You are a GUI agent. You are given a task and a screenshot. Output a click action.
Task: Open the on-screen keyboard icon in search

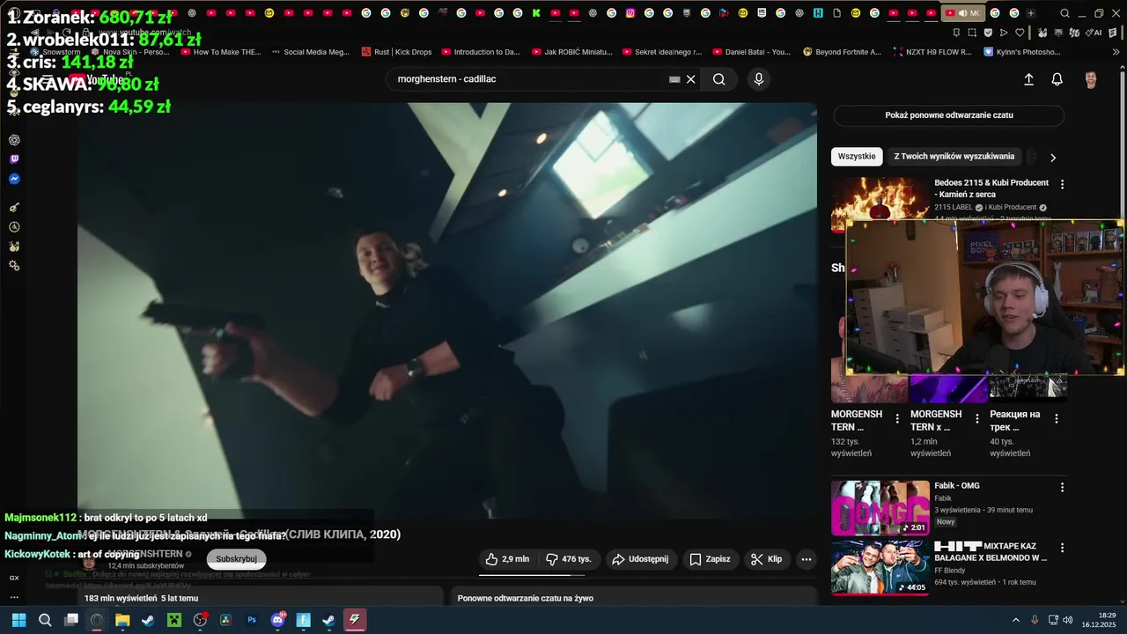[x=674, y=79]
